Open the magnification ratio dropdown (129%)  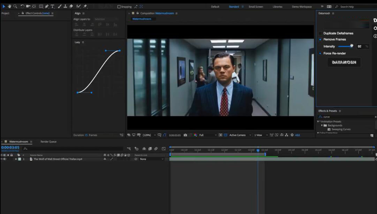tap(149, 135)
